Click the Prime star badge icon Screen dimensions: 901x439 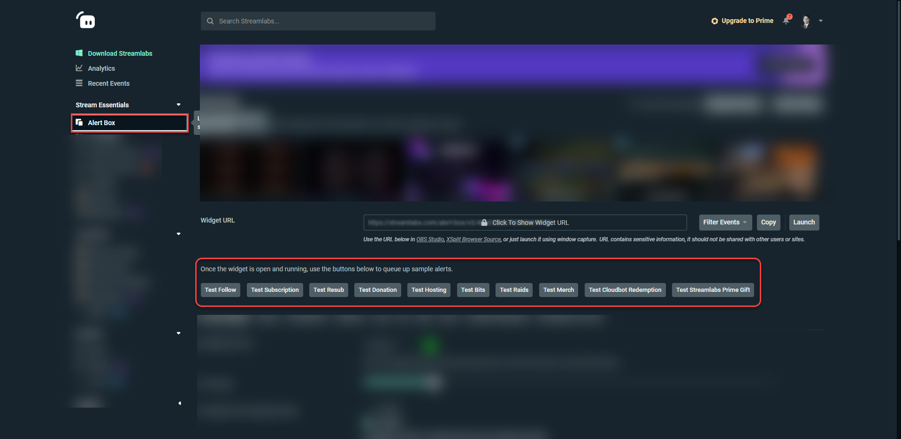[715, 21]
